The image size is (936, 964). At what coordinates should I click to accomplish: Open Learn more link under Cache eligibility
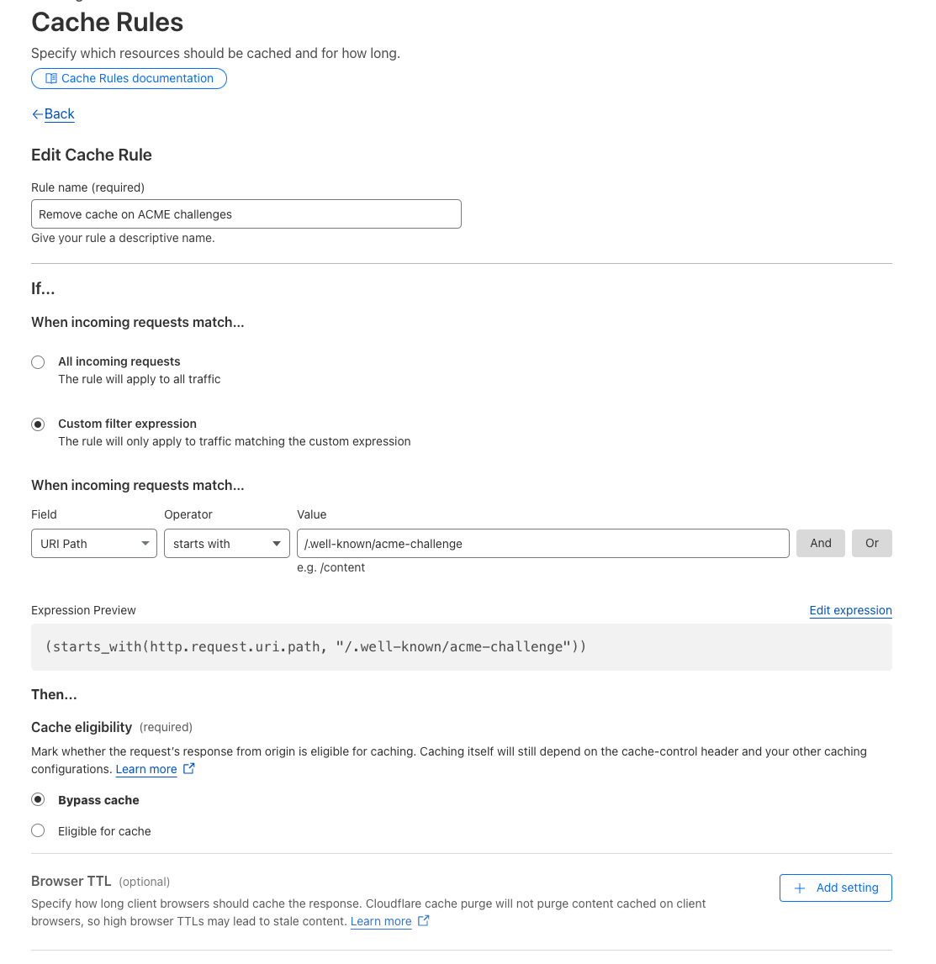[146, 769]
